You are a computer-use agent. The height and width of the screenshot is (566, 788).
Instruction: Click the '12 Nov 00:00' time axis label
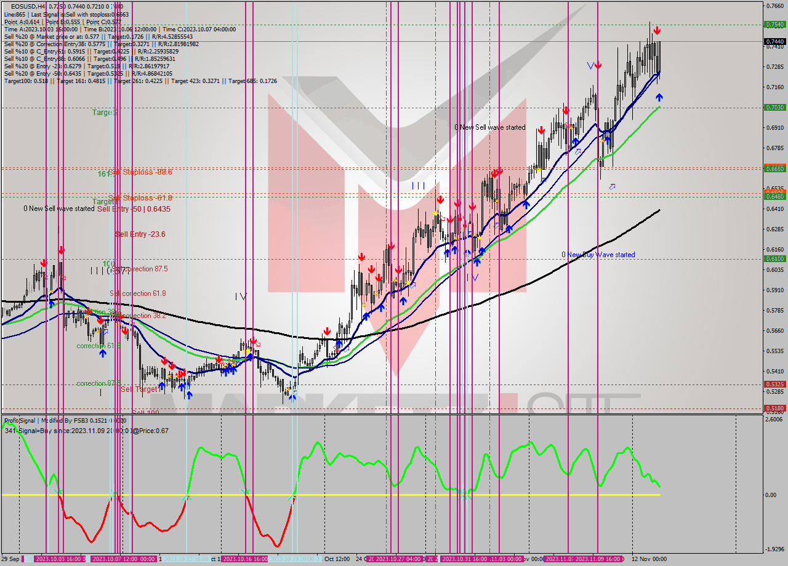coord(648,559)
